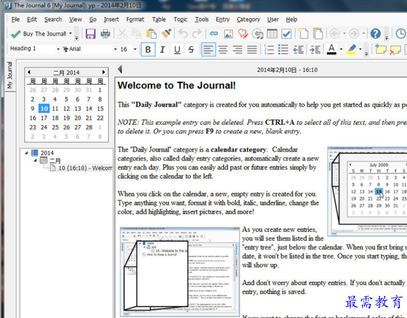Select justify alignment
The height and width of the screenshot is (318, 407).
click(x=252, y=49)
